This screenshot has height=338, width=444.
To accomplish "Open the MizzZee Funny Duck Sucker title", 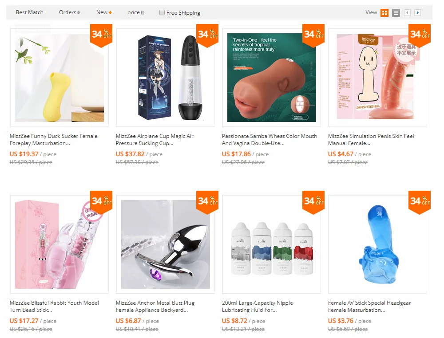I will click(54, 139).
